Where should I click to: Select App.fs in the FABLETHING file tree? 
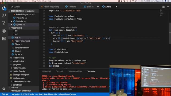(17, 38)
